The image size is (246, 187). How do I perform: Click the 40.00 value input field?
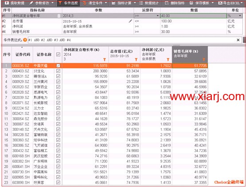coord(193,16)
